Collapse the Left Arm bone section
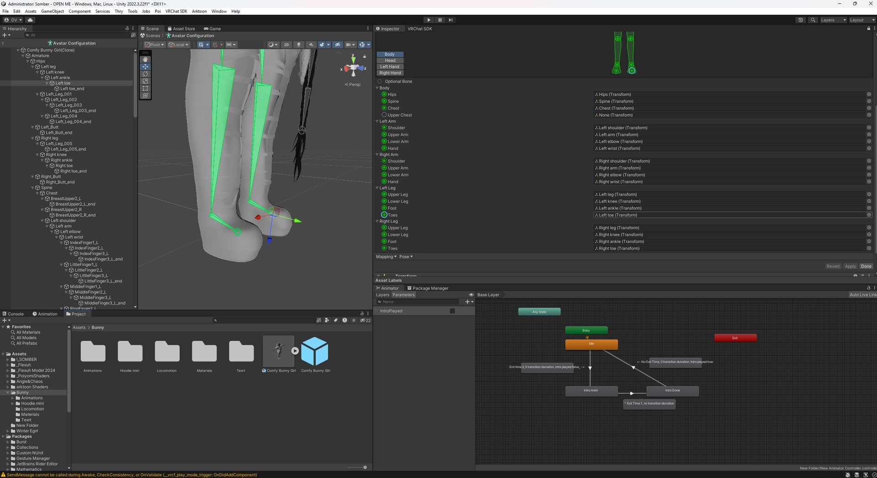877x478 pixels. [x=377, y=122]
